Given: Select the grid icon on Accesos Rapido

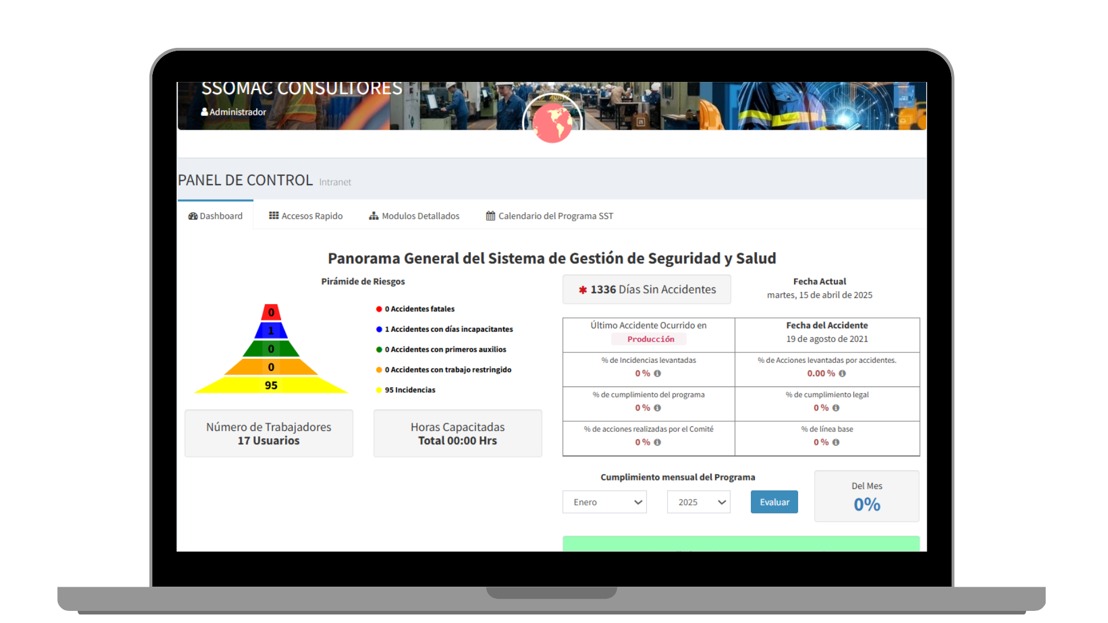Looking at the screenshot, I should point(273,215).
